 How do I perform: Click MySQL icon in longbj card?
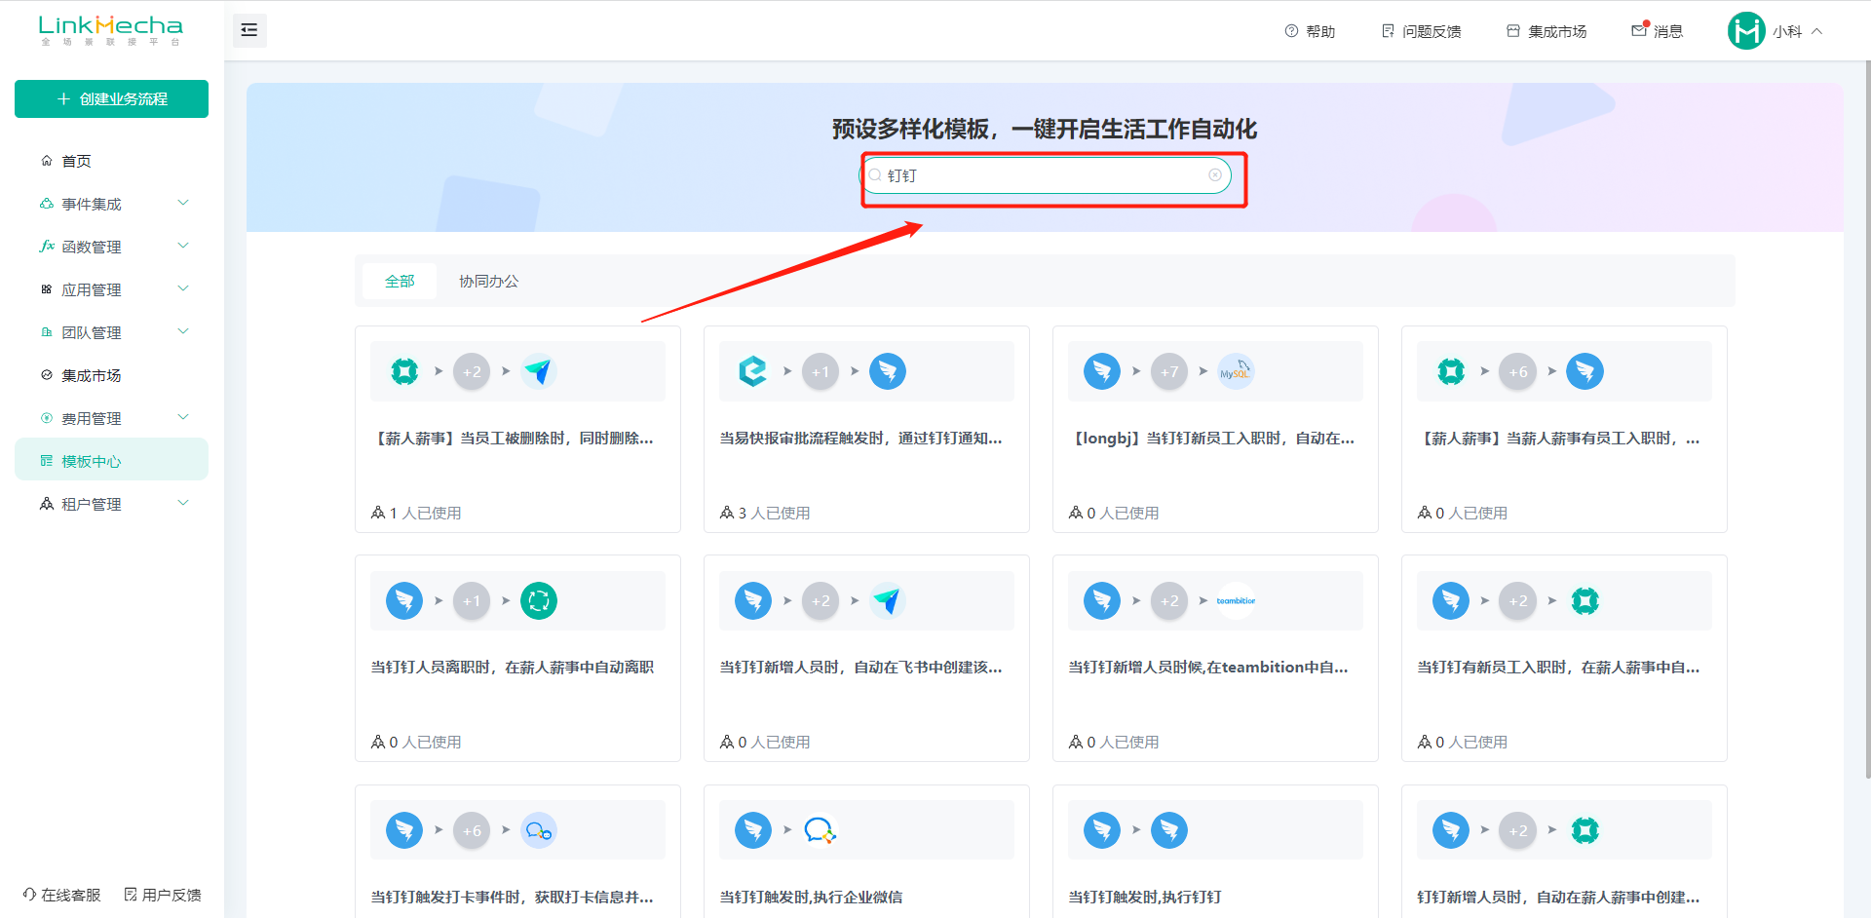1237,371
